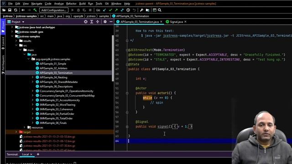This screenshot has width=292, height=164.
Task: Expand the target folder
Action: (16, 132)
